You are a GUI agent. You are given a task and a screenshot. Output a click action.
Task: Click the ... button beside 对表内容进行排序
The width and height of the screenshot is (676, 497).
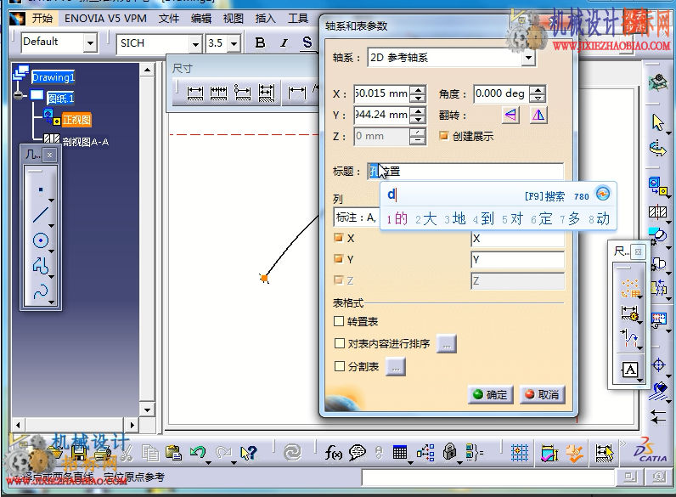pyautogui.click(x=446, y=344)
